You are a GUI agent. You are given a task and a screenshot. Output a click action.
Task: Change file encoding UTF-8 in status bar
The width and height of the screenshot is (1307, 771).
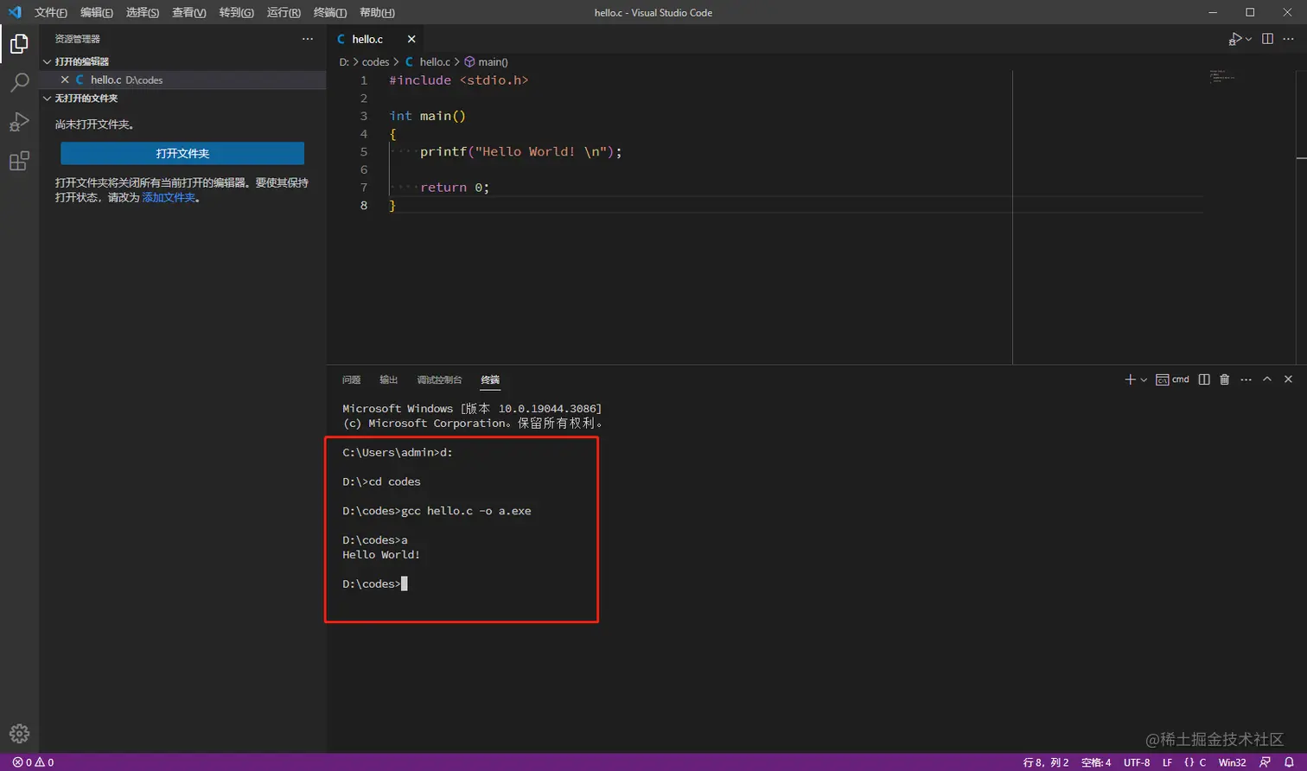1137,762
